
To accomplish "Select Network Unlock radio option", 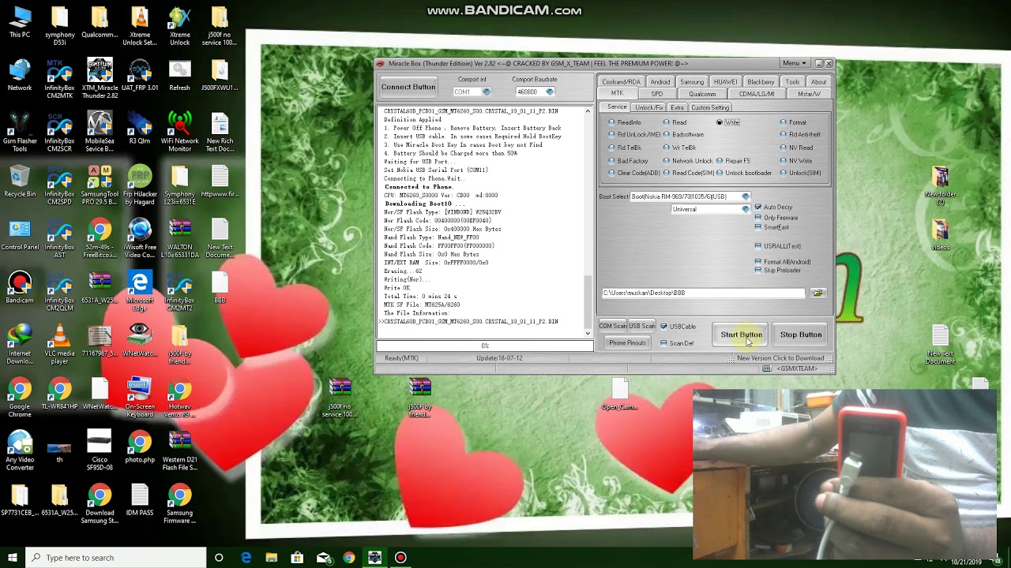I will 687,161.
